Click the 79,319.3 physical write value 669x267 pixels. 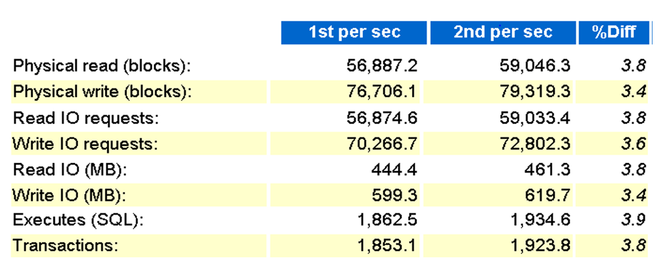tap(534, 92)
